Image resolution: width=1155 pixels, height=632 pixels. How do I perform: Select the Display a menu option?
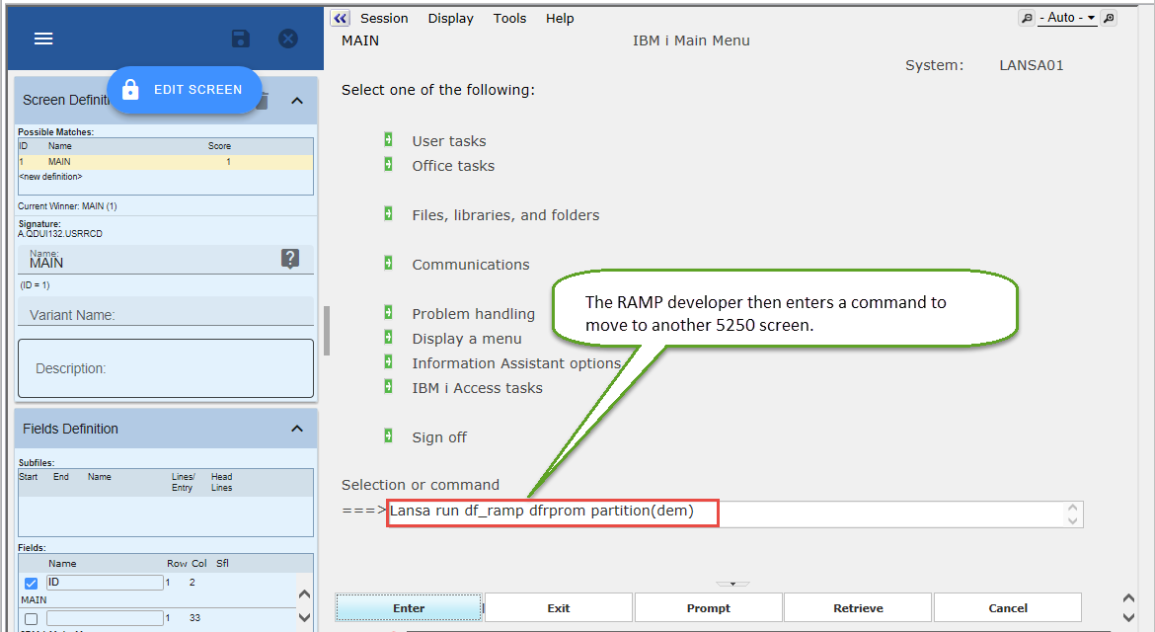point(466,339)
